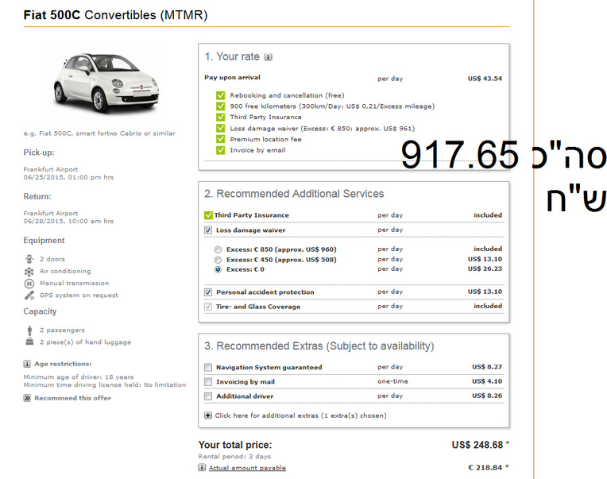Click the pick-up date 06/25/2015, 01:00 pm
Screen dimensions: 607x479
pos(68,177)
